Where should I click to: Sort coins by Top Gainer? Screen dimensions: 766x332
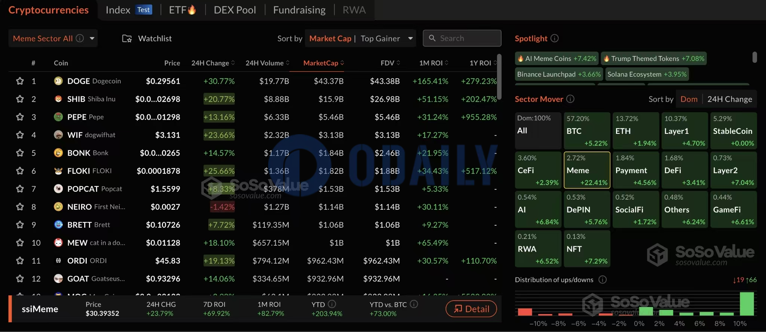coord(380,38)
